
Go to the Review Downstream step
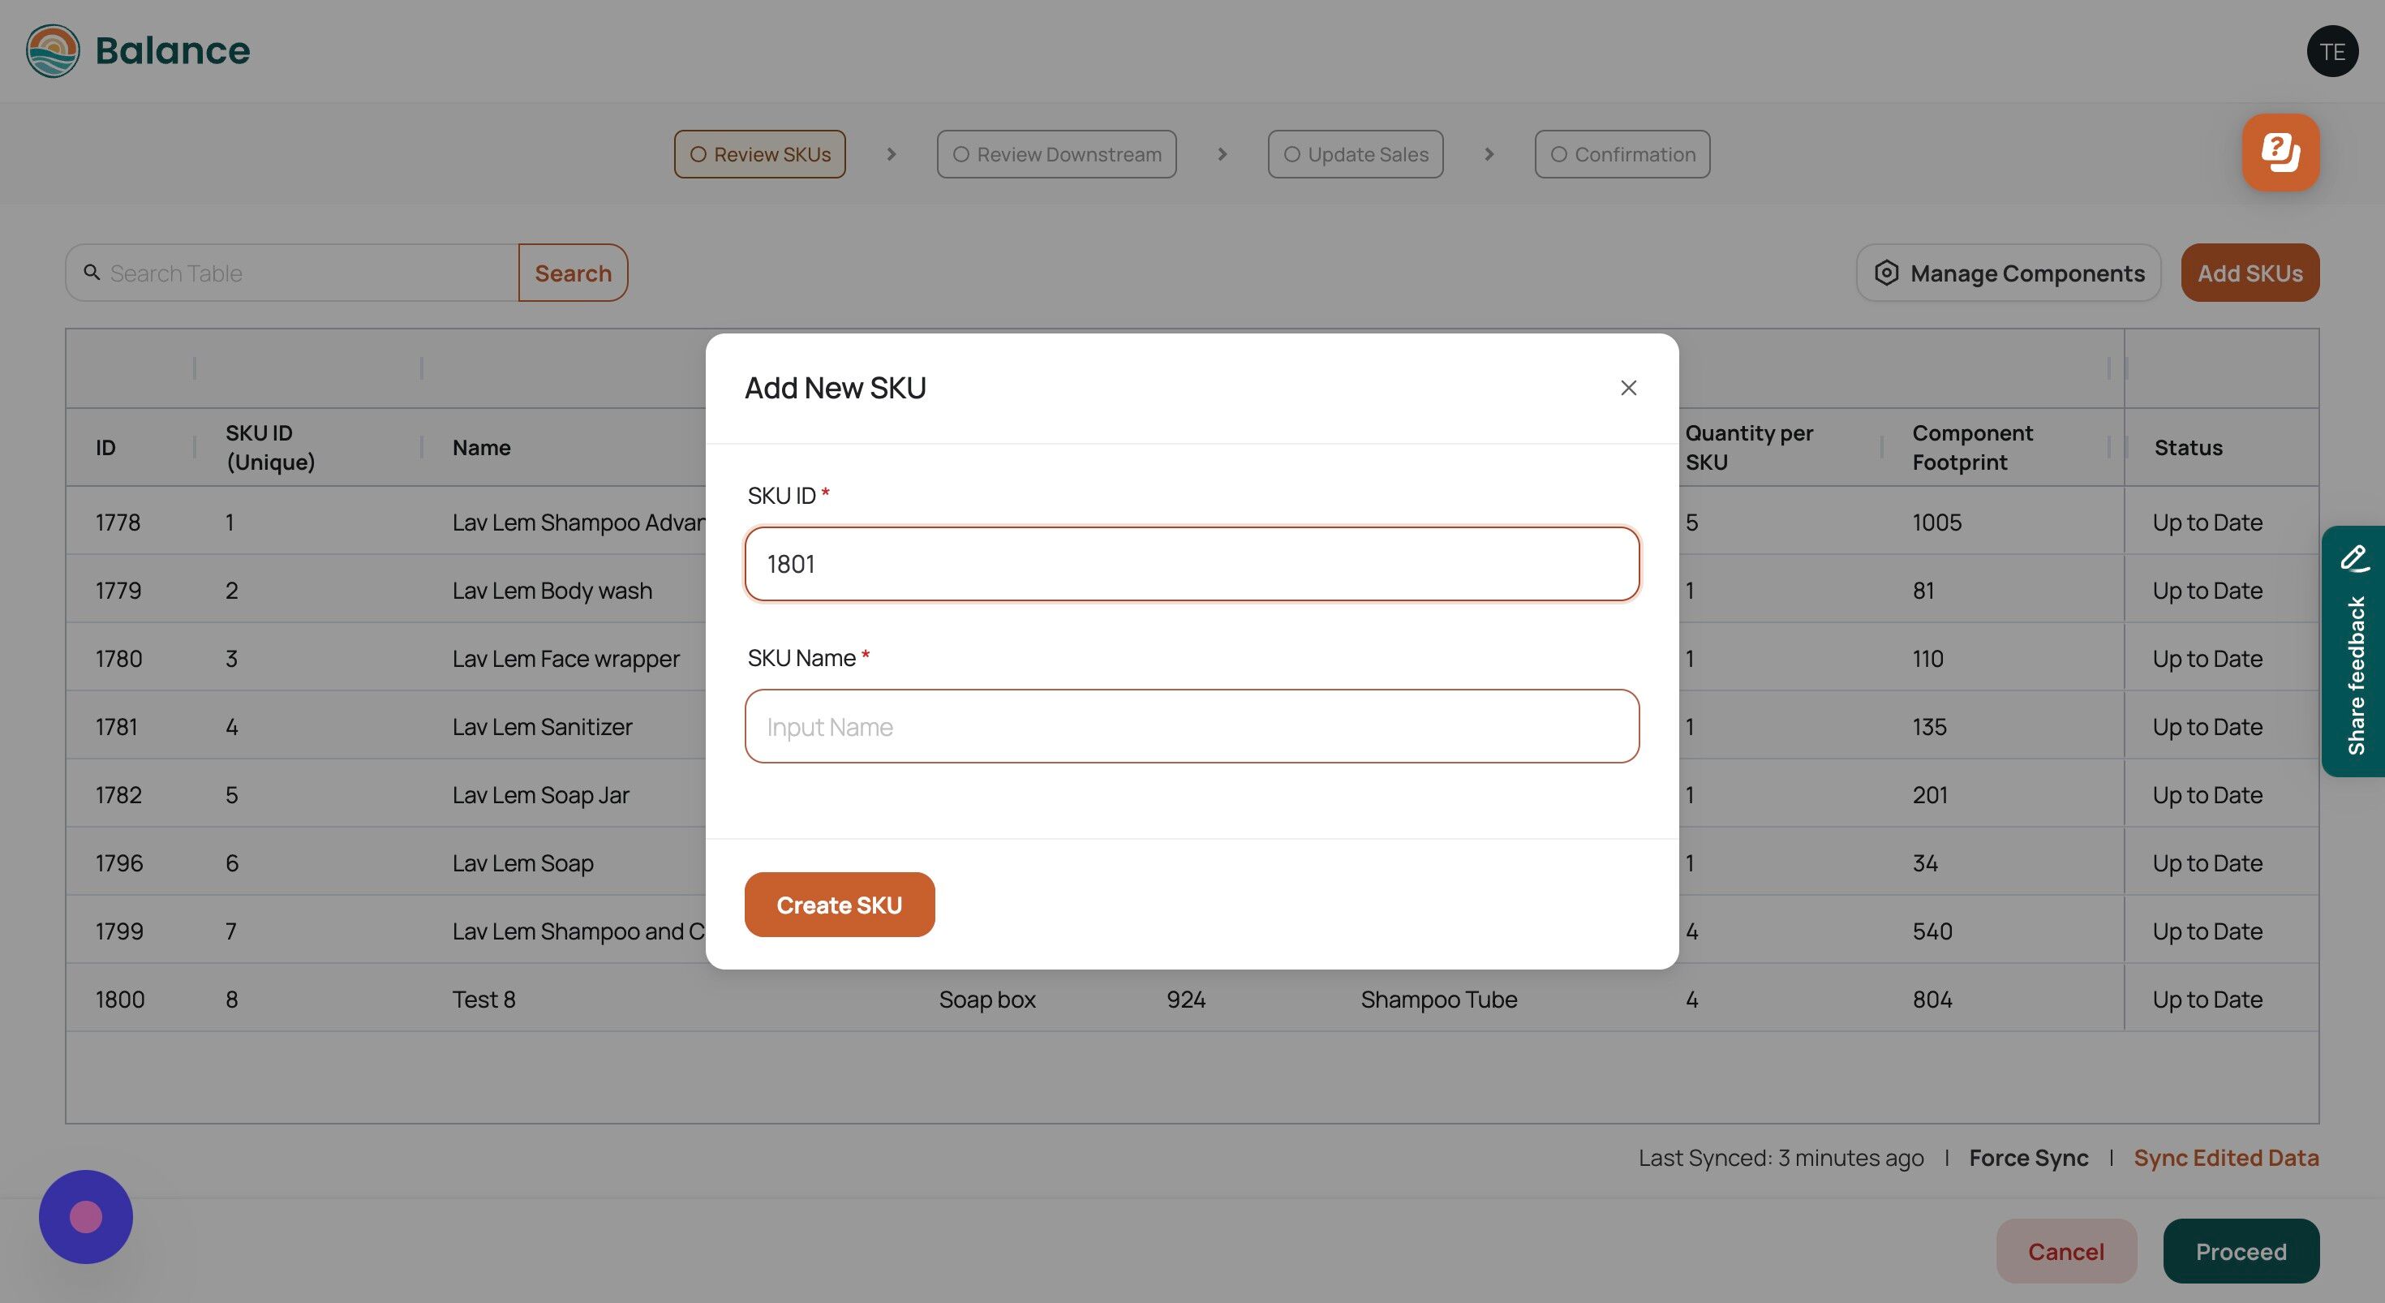(x=1056, y=155)
